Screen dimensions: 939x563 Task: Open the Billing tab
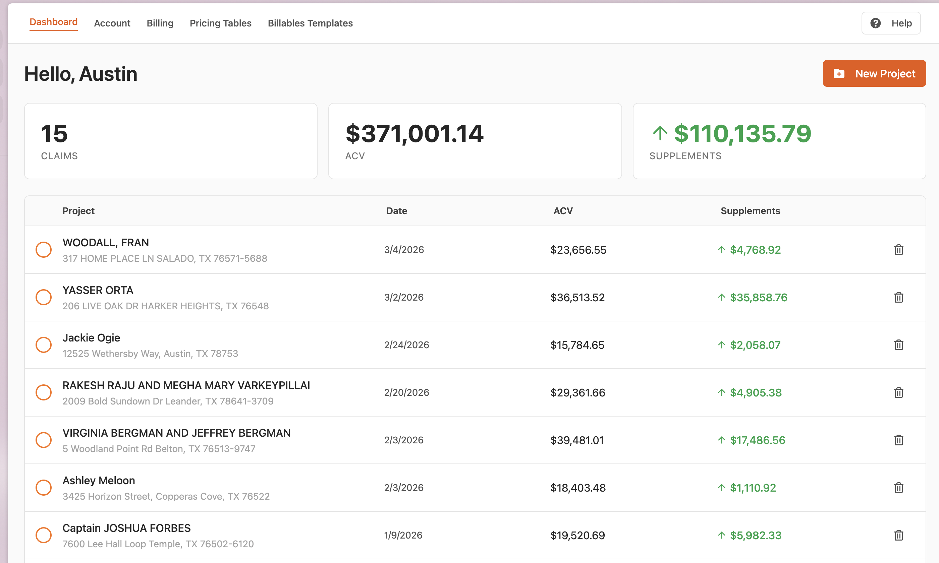pos(160,23)
